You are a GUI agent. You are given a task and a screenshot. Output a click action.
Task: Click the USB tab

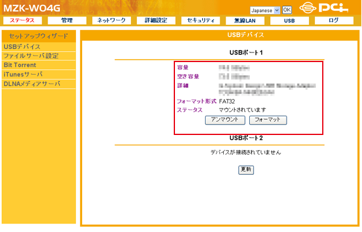point(290,20)
